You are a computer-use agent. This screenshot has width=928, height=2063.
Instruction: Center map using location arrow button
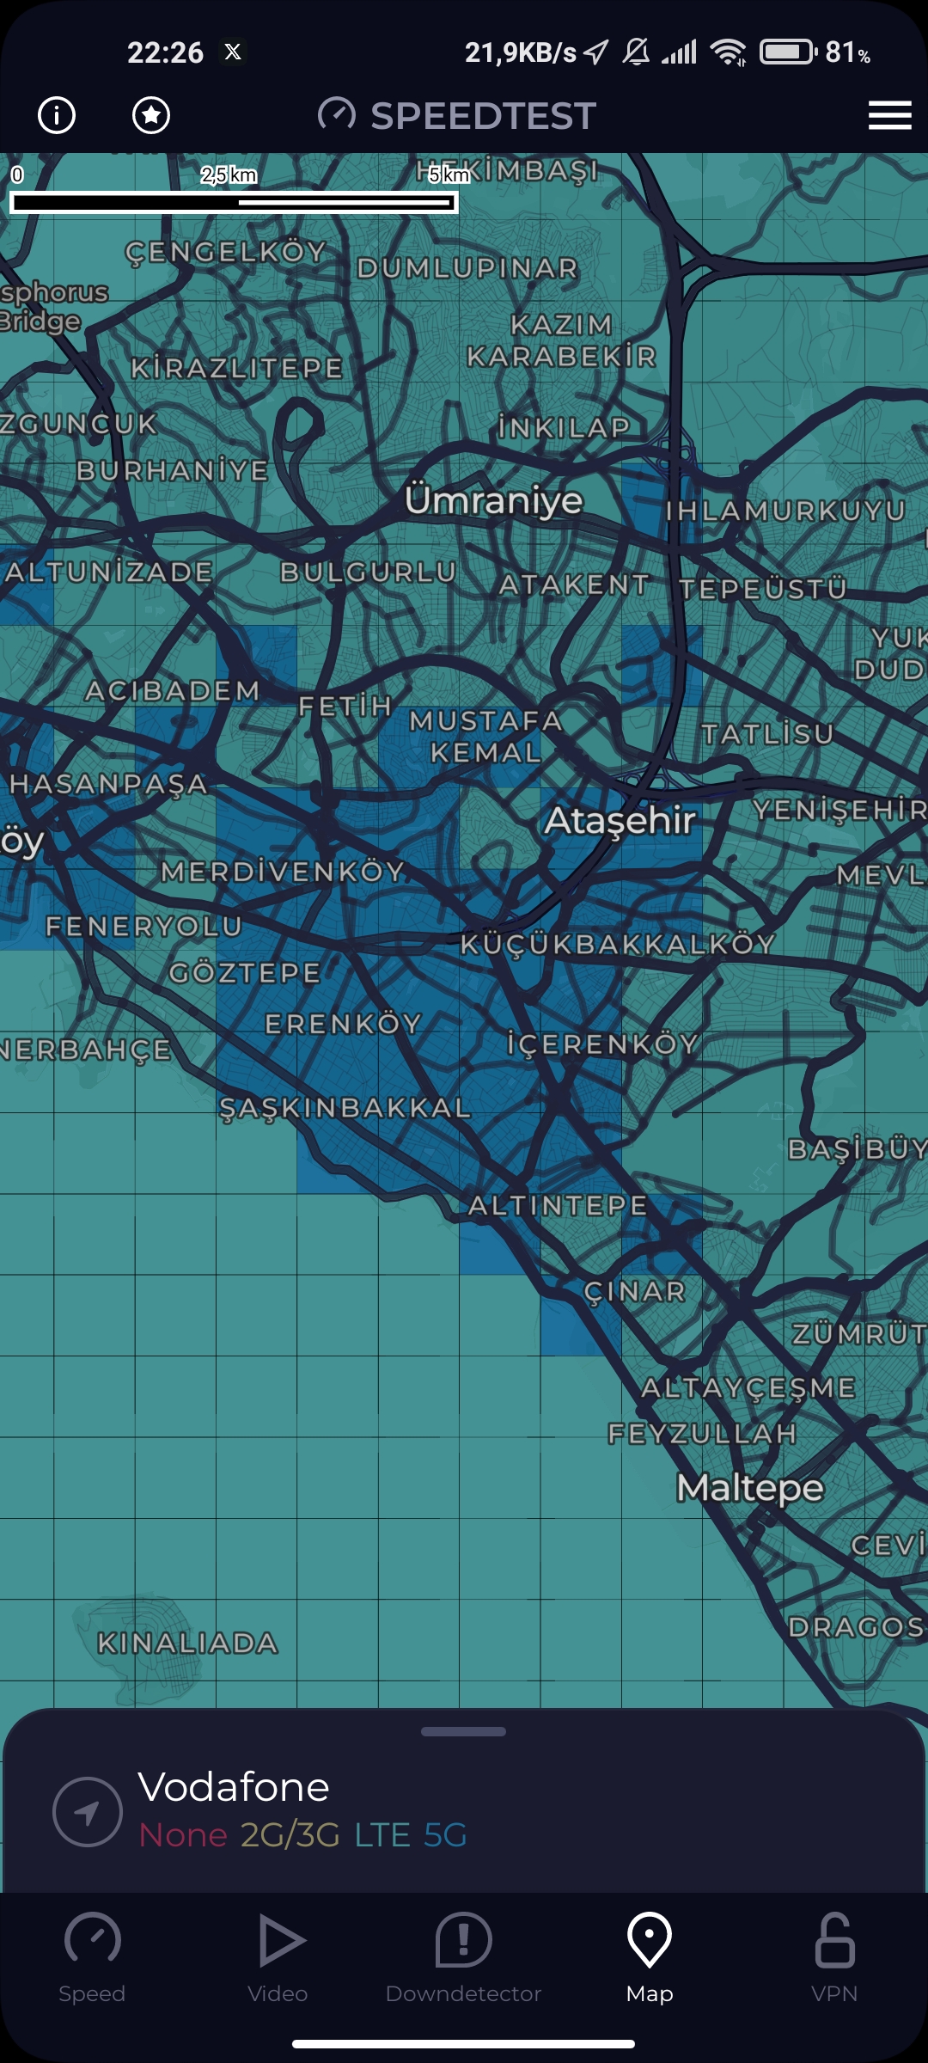tap(88, 1811)
